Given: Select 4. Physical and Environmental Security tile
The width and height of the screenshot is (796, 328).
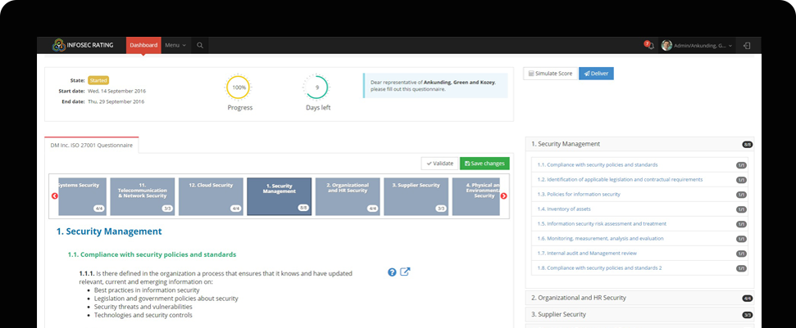Looking at the screenshot, I should tap(475, 196).
